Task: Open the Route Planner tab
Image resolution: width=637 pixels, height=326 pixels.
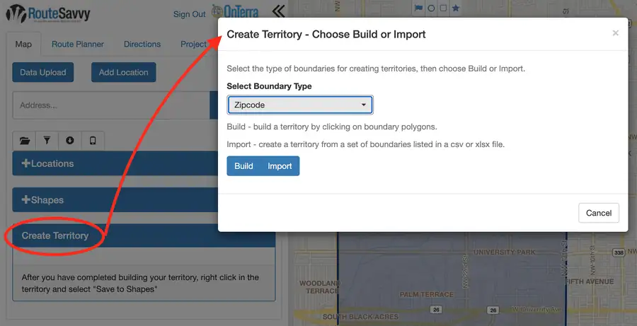Action: [x=78, y=45]
